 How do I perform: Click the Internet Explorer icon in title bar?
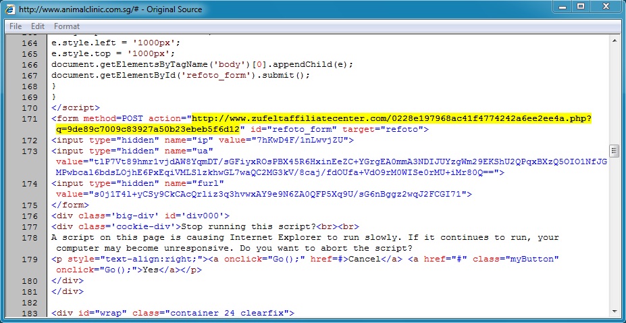click(11, 9)
